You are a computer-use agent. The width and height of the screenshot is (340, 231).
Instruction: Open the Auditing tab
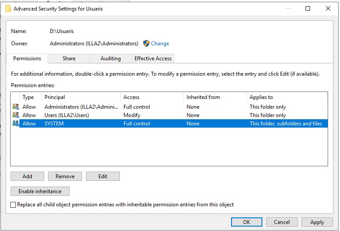tap(110, 59)
